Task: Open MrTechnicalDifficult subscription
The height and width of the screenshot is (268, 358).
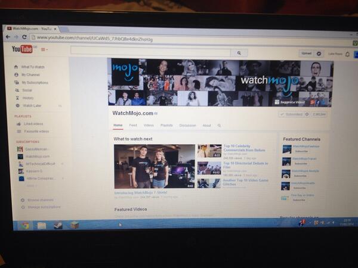Action: click(x=40, y=164)
